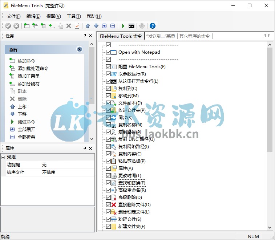Image resolution: width=275 pixels, height=240 pixels.
Task: Click the task panel scroll down arrow
Action: click(x=92, y=139)
